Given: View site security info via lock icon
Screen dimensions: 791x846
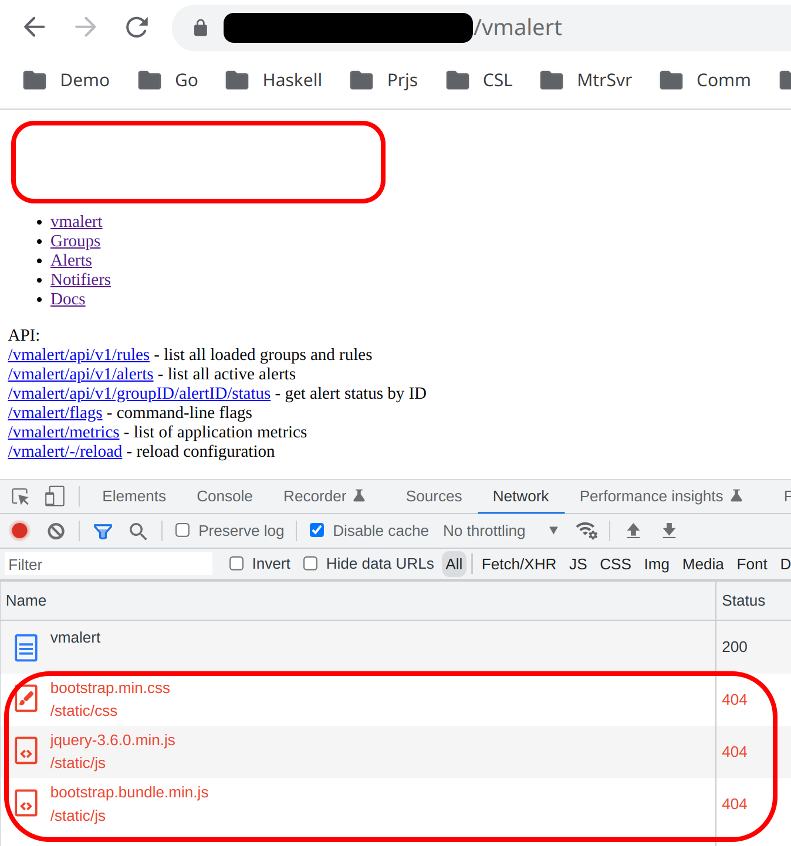Looking at the screenshot, I should coord(200,27).
